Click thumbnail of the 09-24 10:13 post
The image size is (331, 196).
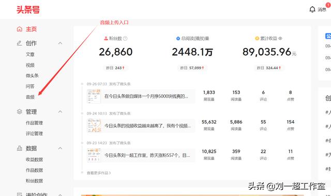pyautogui.click(x=94, y=126)
